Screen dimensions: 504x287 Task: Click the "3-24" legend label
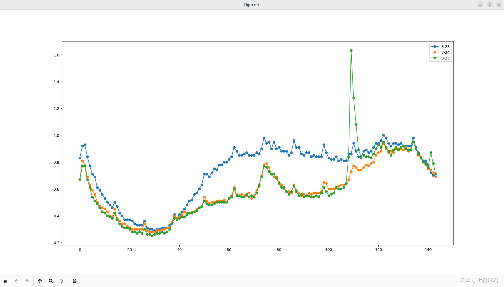pos(445,52)
